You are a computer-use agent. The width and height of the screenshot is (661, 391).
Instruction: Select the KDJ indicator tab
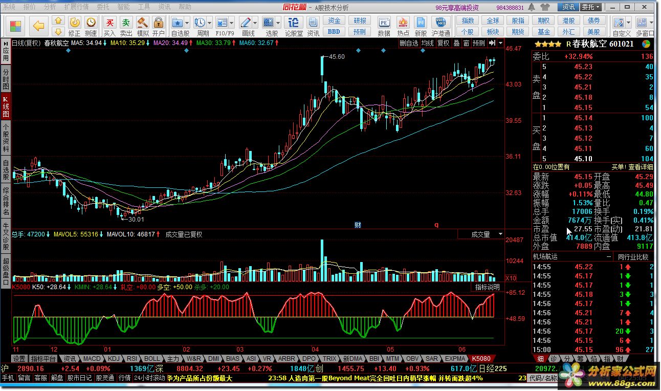coord(114,359)
